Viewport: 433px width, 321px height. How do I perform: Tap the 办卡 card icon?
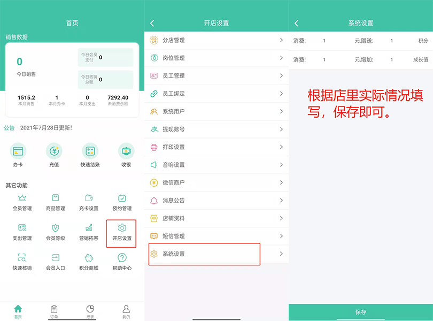pyautogui.click(x=18, y=151)
